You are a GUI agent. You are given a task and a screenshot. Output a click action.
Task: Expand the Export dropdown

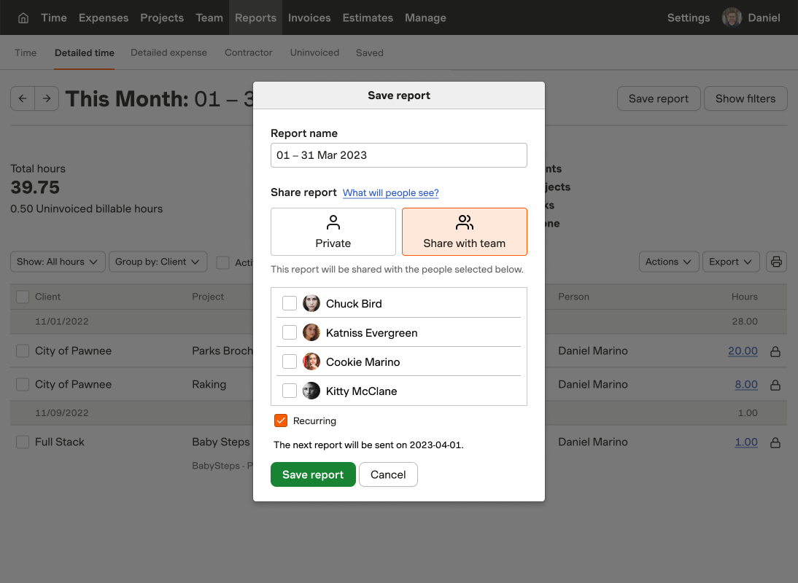pyautogui.click(x=730, y=262)
